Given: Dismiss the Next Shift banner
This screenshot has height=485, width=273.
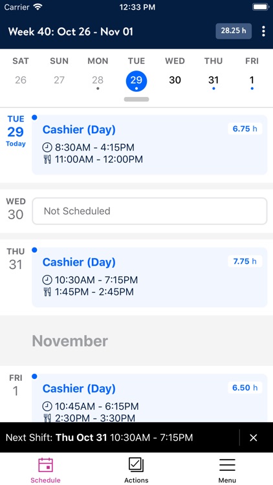Looking at the screenshot, I should point(254,437).
